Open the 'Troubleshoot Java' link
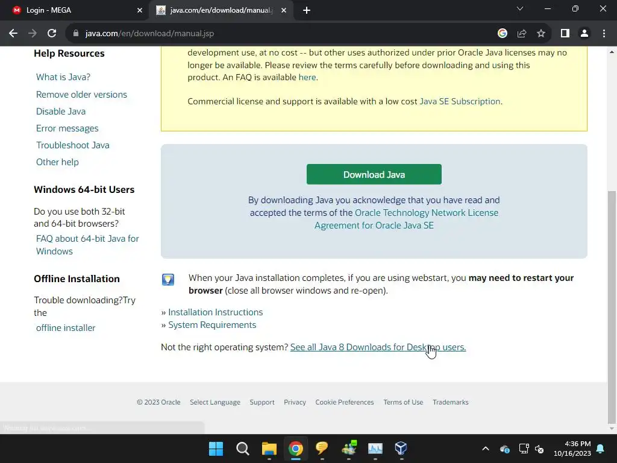 click(73, 145)
